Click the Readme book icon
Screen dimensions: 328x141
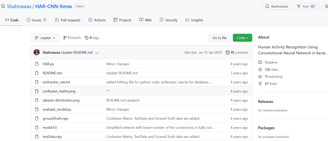click(x=260, y=62)
